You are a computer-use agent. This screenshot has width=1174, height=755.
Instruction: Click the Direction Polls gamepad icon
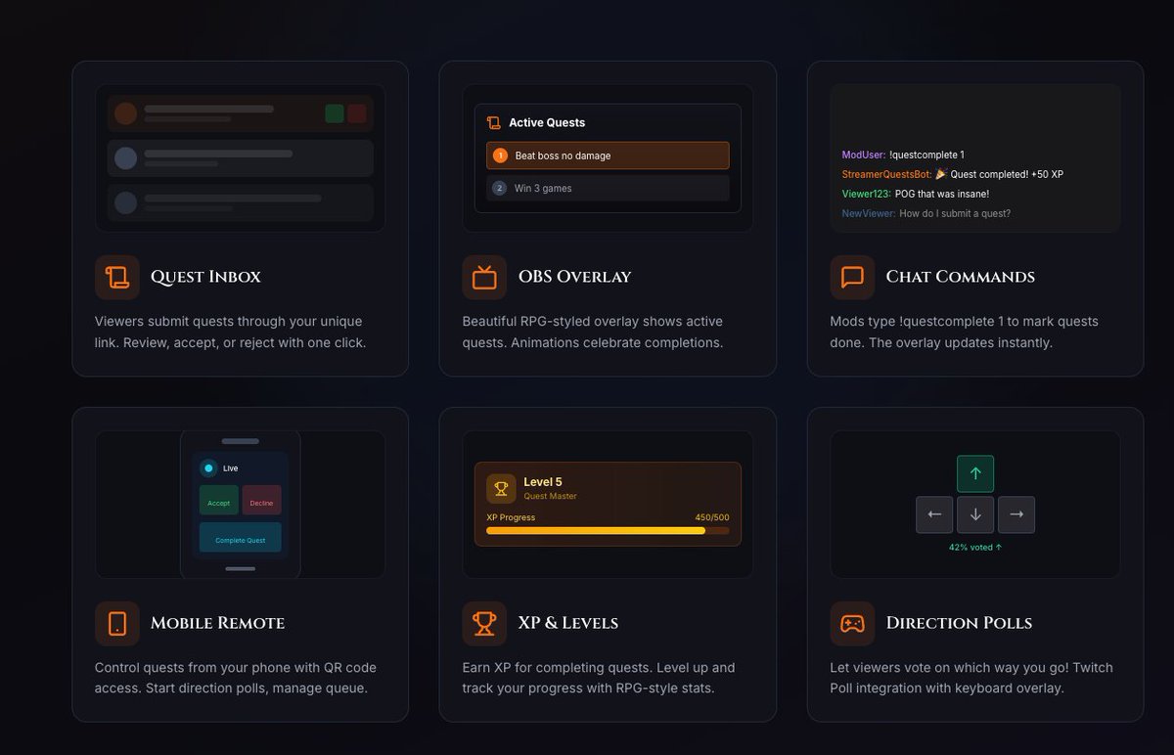(852, 623)
